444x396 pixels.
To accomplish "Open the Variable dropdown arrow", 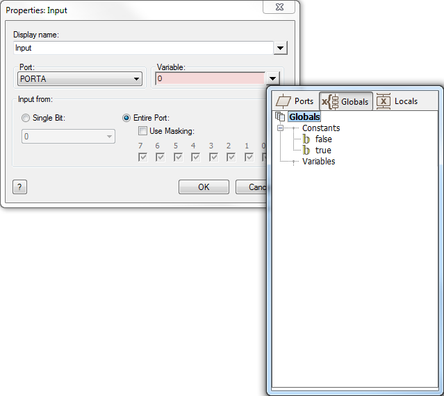I will (272, 78).
